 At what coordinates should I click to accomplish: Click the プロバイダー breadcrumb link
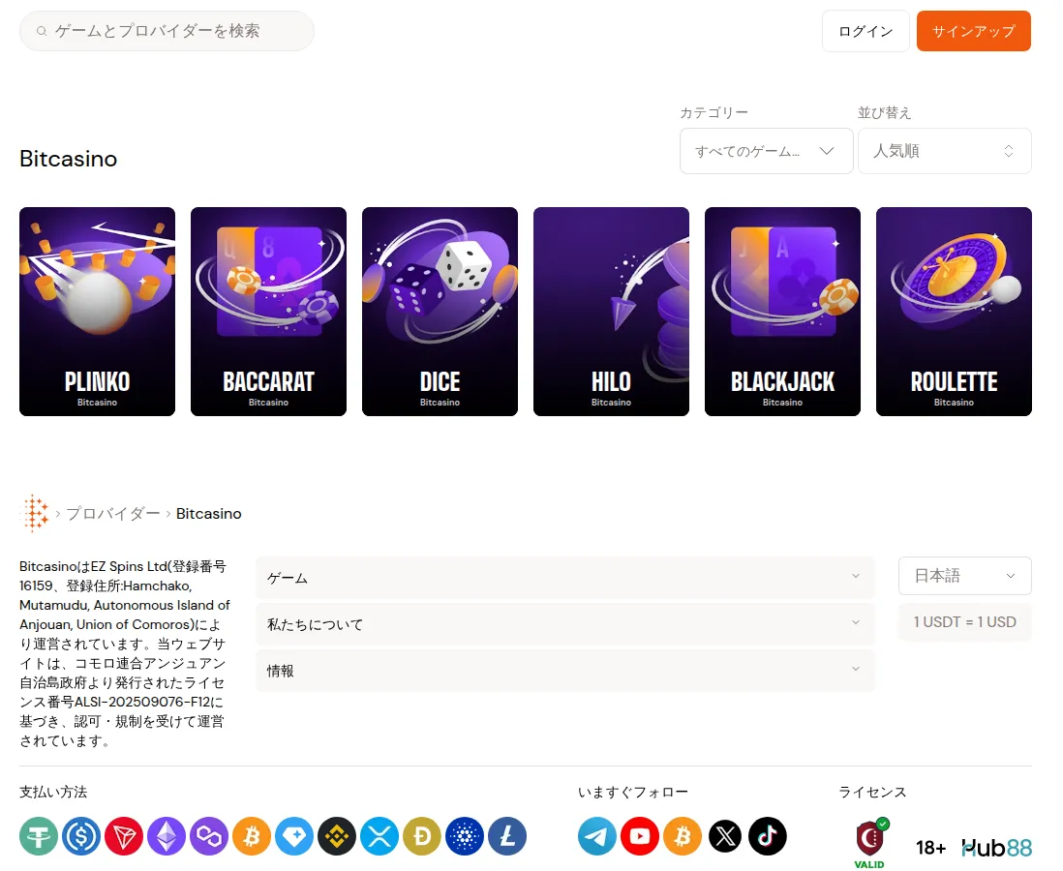(113, 514)
